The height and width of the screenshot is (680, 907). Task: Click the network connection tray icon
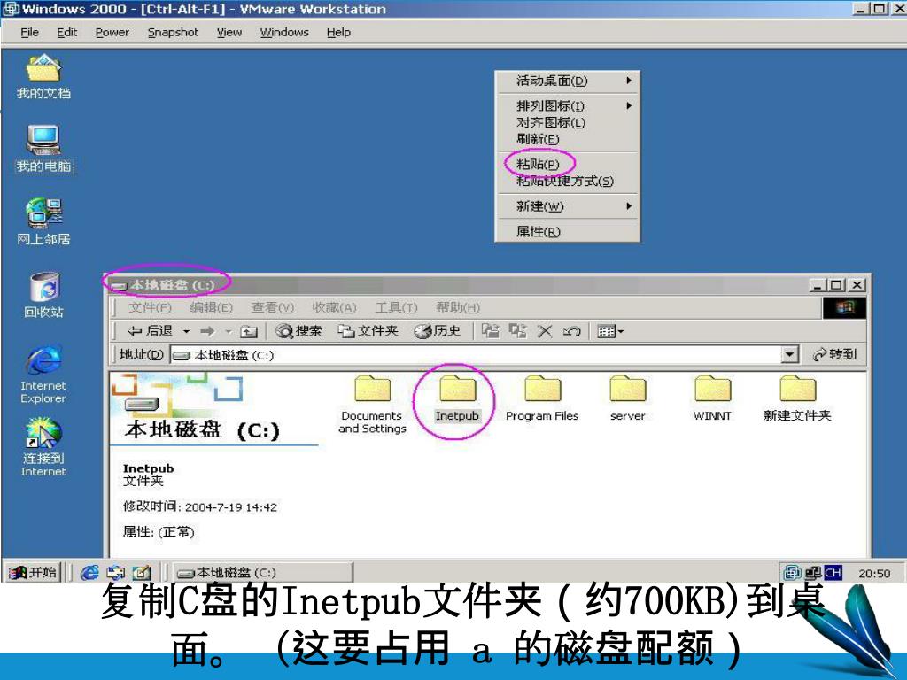tap(813, 573)
